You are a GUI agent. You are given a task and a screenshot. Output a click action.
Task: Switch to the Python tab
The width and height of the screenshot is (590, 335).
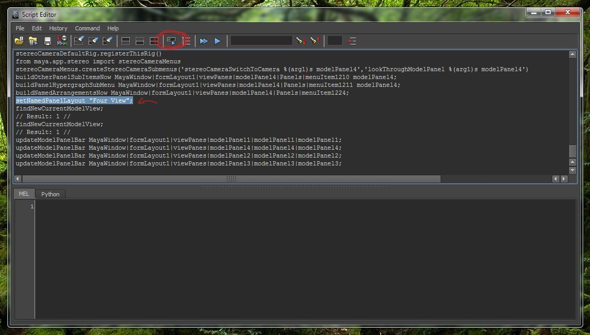pyautogui.click(x=50, y=194)
